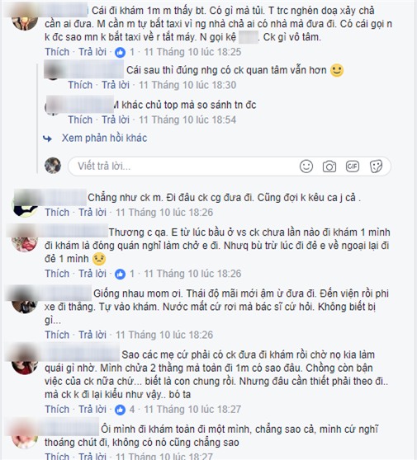Screen dimensions: 417x460
Task: Expand 'Xem phản hồi khác' replies
Action: coord(104,138)
